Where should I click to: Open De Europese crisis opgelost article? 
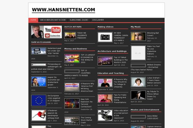tap(54, 98)
